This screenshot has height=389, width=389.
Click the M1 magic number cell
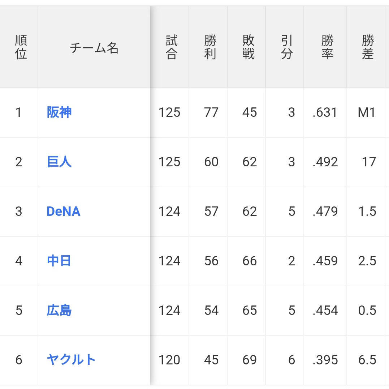367,112
